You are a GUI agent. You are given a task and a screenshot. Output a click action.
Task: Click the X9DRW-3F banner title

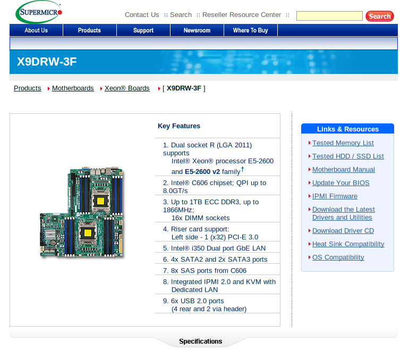47,62
